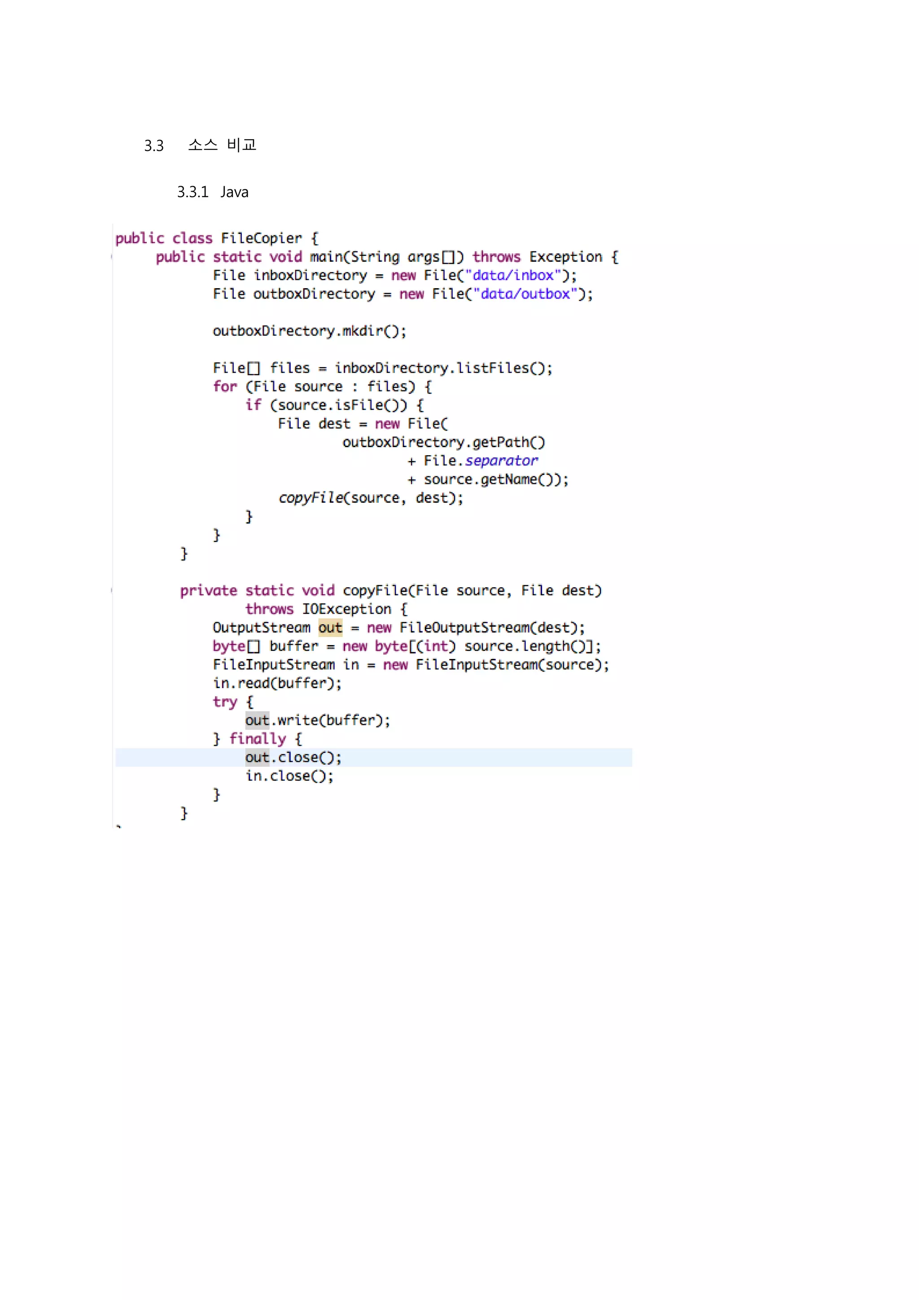This screenshot has width=919, height=1300.
Task: Click the highlighted 'out' variable declaration
Action: pos(330,628)
